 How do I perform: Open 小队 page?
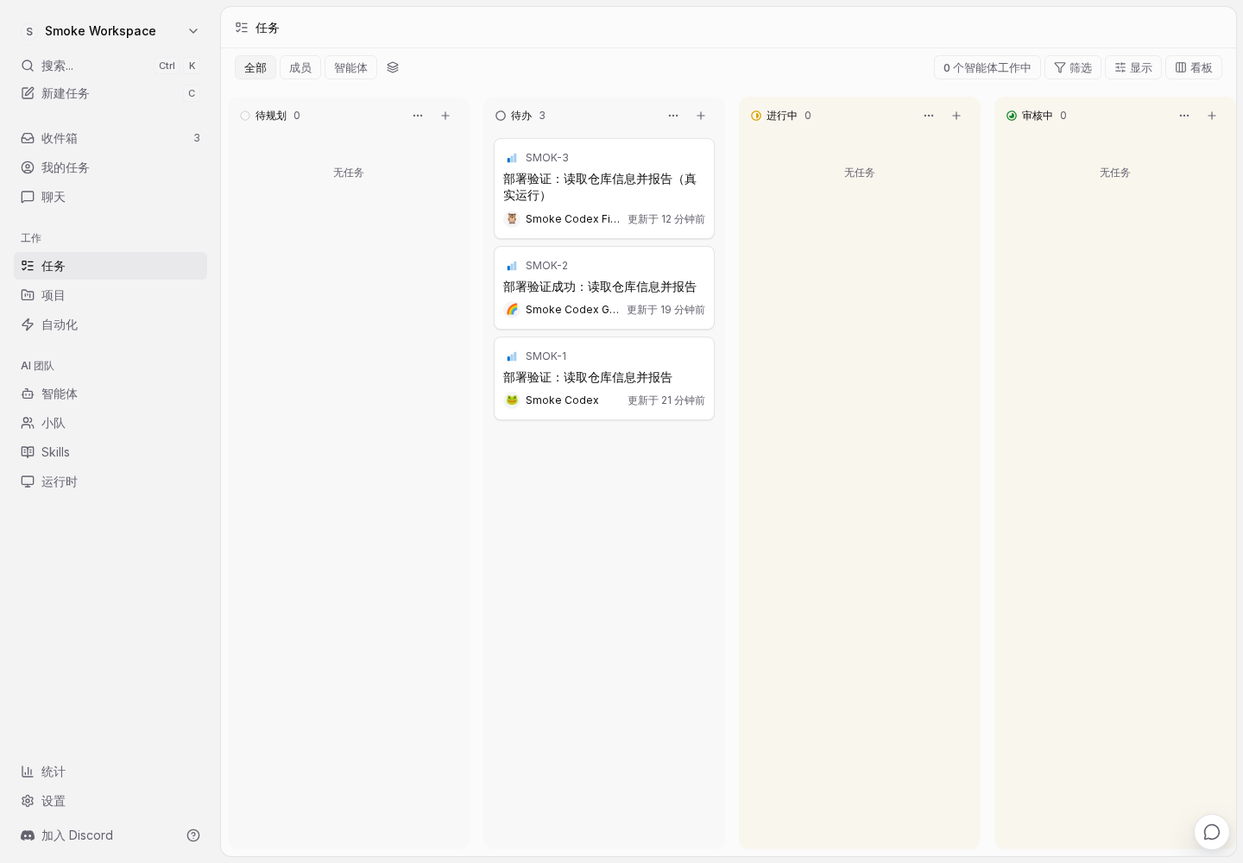coord(110,423)
